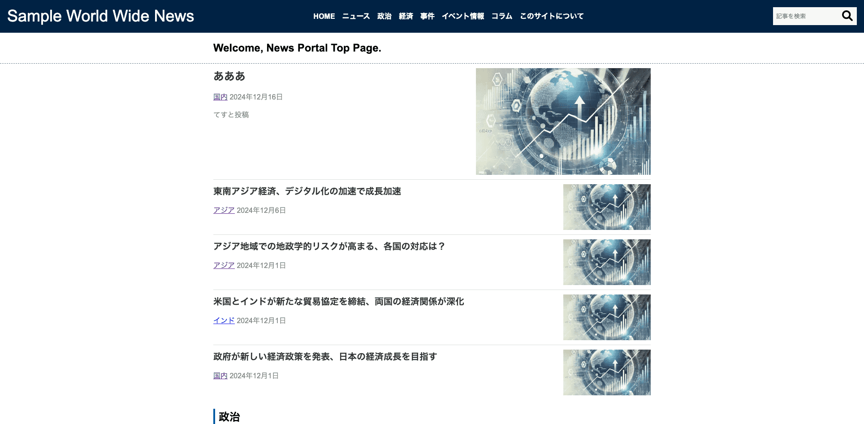Open the 事件 category page
Viewport: 864px width, 424px height.
[x=427, y=16]
